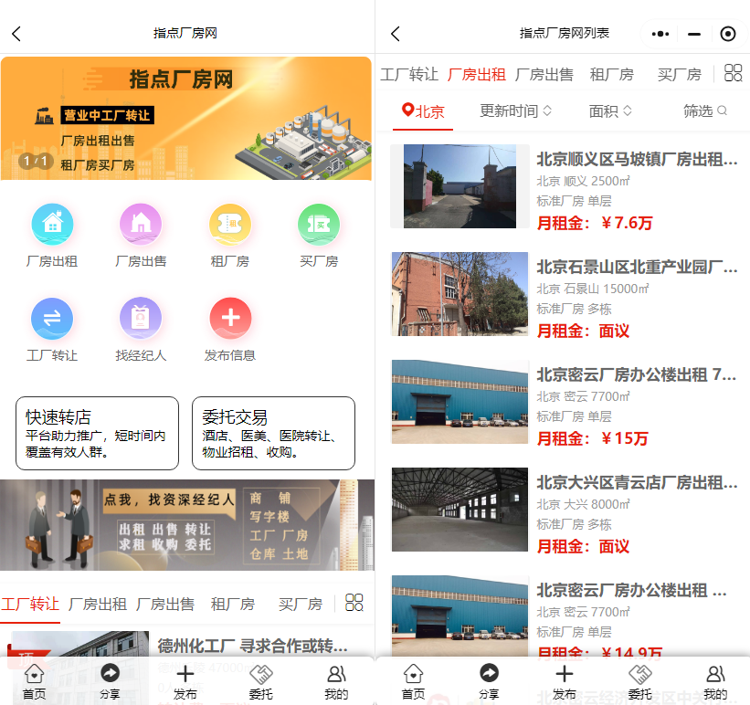750x705 pixels.
Task: Select the yellow 租厂房 ticket icon
Action: click(x=230, y=225)
